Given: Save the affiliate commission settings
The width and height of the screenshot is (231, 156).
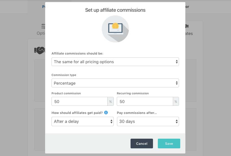Looking at the screenshot, I should point(169,144).
